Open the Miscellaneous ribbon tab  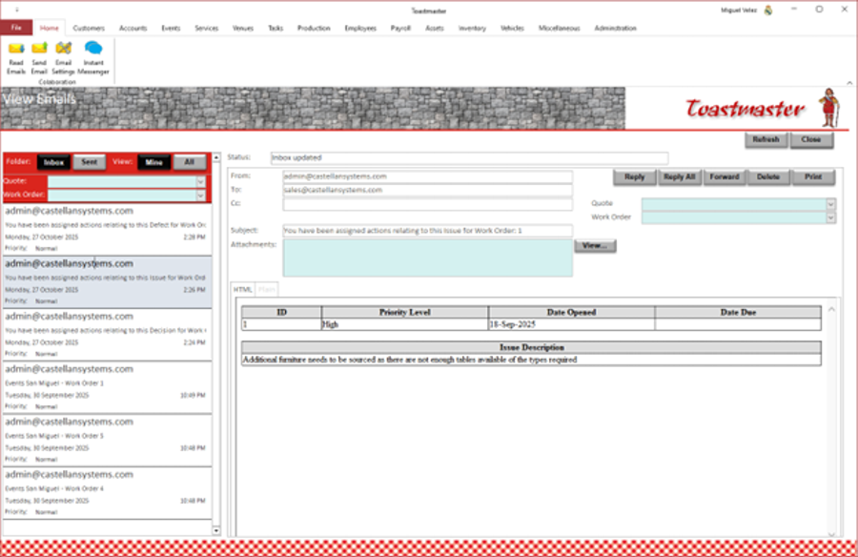[559, 28]
